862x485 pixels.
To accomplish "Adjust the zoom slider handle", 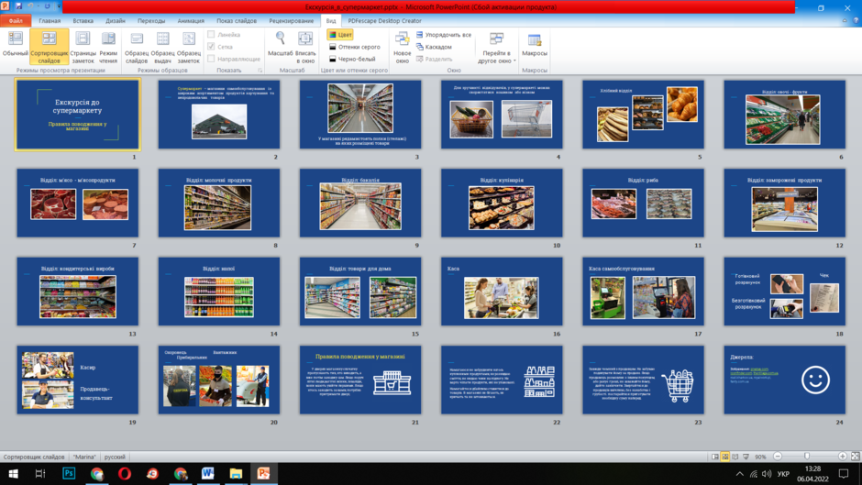I will (807, 457).
